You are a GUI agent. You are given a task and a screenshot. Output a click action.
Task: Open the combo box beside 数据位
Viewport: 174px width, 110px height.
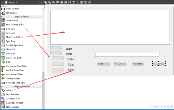[58, 59]
